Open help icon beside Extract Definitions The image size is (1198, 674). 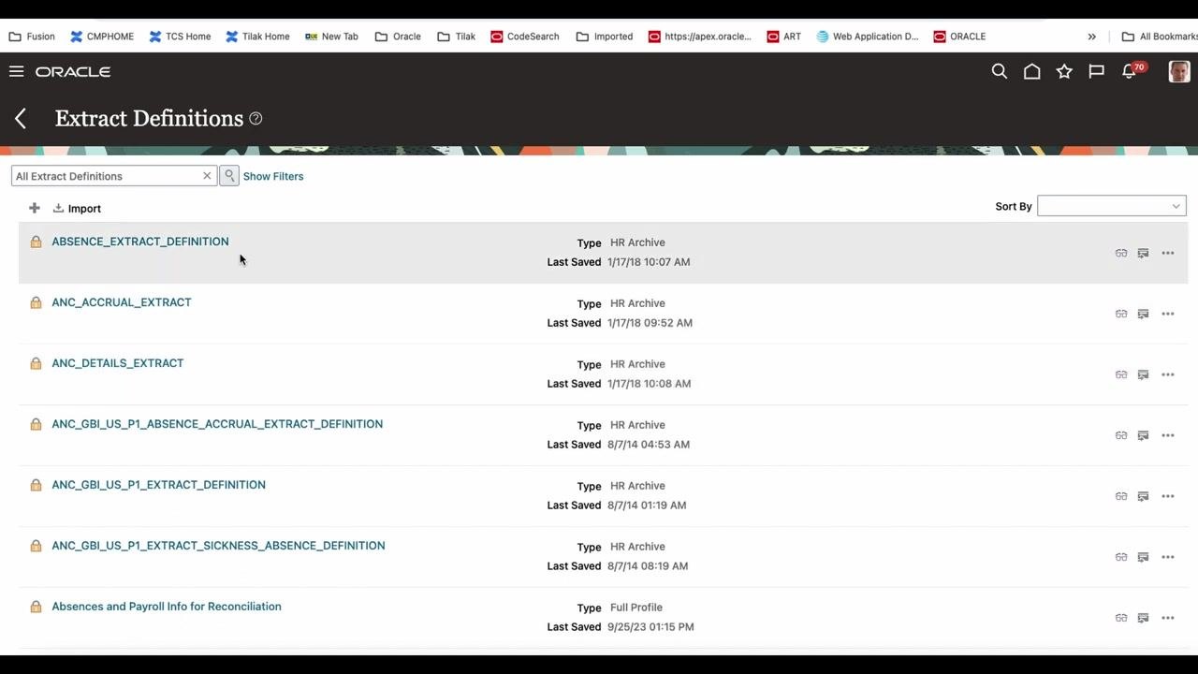[x=256, y=119]
